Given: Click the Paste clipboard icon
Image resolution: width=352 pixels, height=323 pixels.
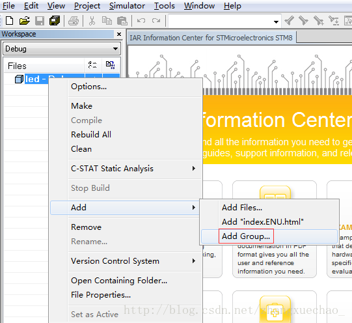Looking at the screenshot, I should (x=122, y=21).
